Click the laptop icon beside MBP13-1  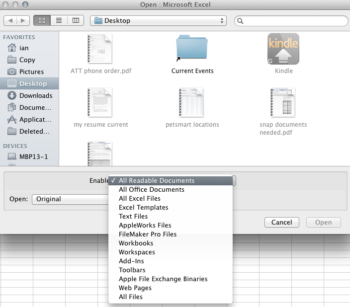tap(12, 156)
